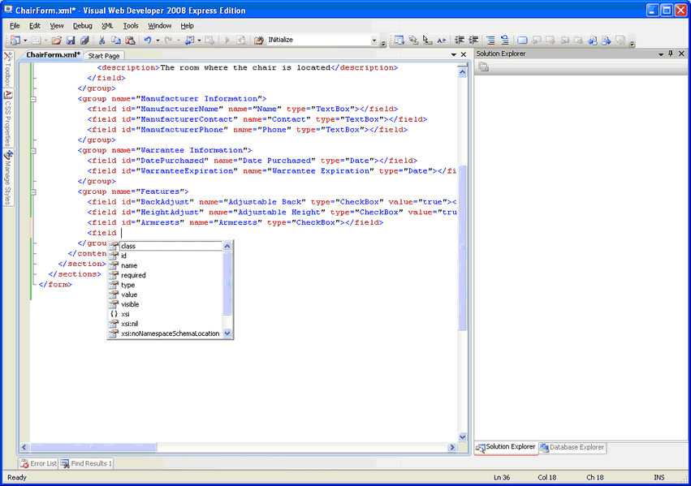Viewport: 691px width, 486px height.
Task: Switch to the Database Explorer tab
Action: tap(572, 447)
